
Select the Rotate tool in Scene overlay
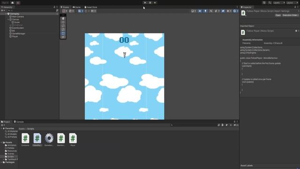coord(63,26)
